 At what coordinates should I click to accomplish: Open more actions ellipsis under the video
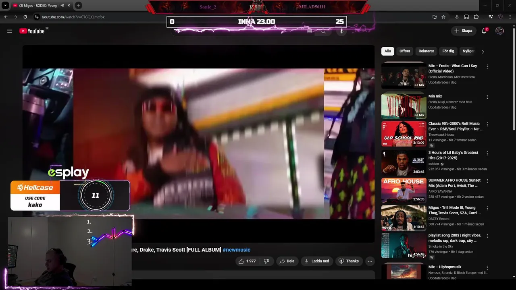370,261
